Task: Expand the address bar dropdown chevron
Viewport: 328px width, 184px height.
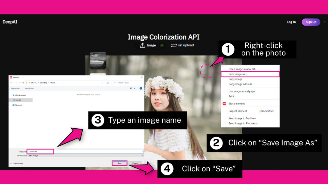Action: point(102,83)
